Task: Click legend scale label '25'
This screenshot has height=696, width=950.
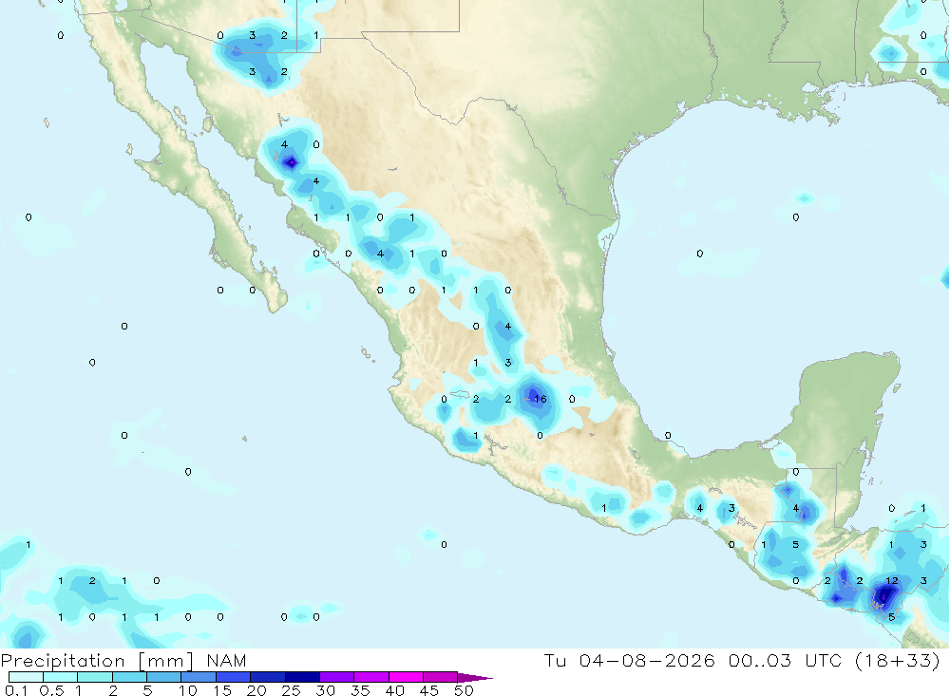Action: coord(292,690)
